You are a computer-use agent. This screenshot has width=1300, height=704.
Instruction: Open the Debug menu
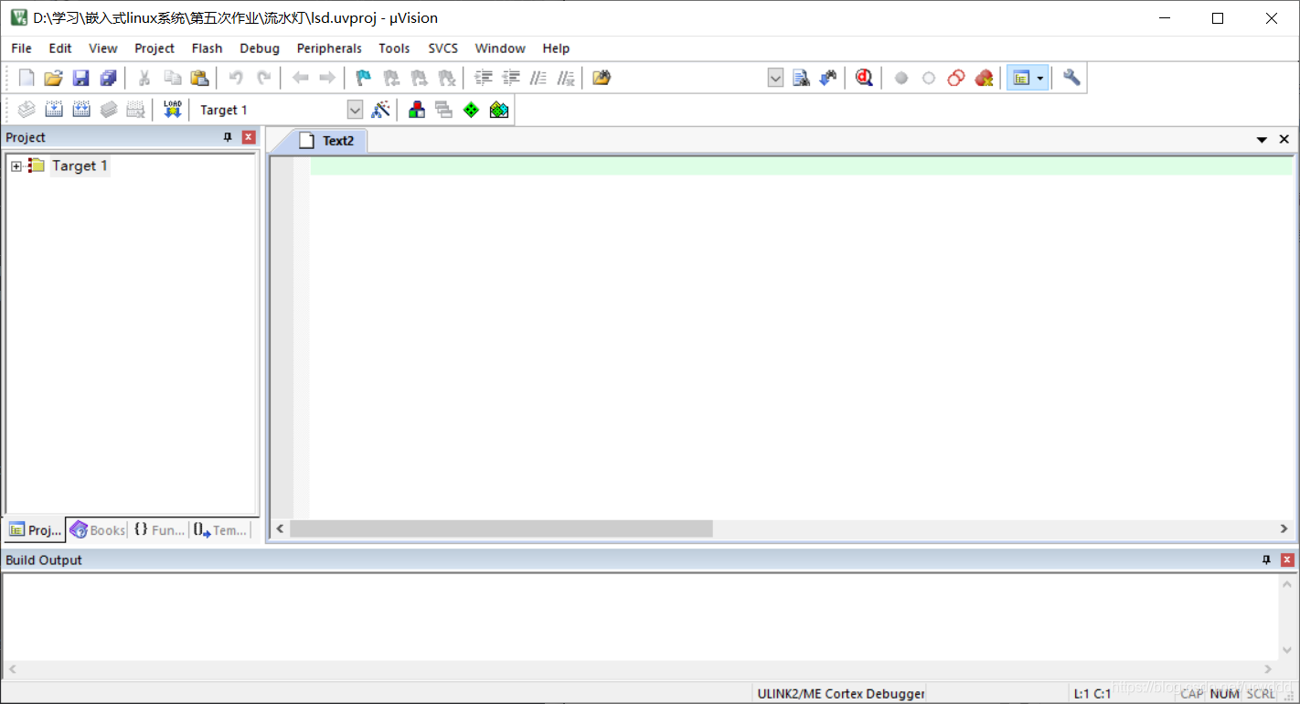pyautogui.click(x=260, y=48)
